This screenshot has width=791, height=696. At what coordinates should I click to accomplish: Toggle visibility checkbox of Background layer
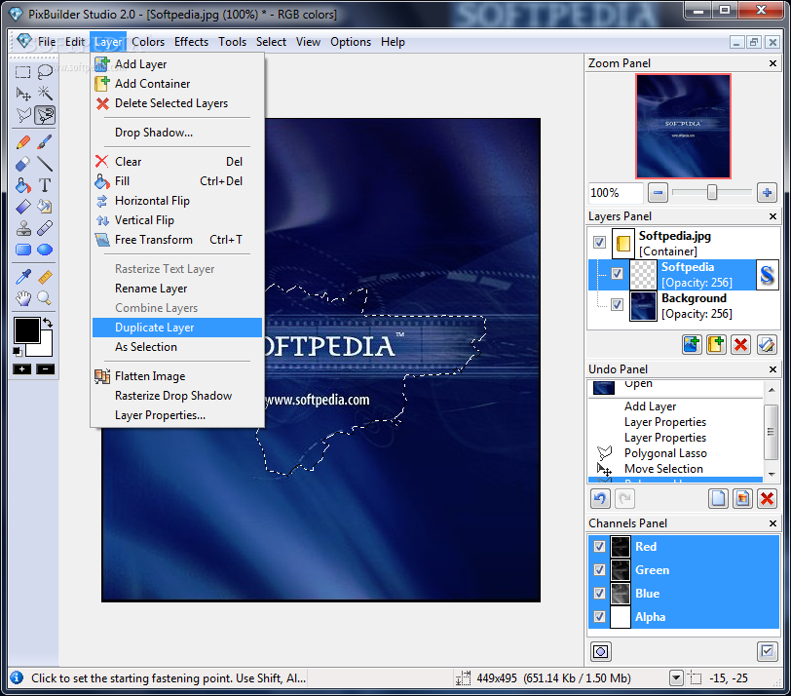pyautogui.click(x=617, y=305)
